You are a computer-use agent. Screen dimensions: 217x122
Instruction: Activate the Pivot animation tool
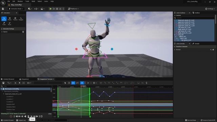[9, 23]
